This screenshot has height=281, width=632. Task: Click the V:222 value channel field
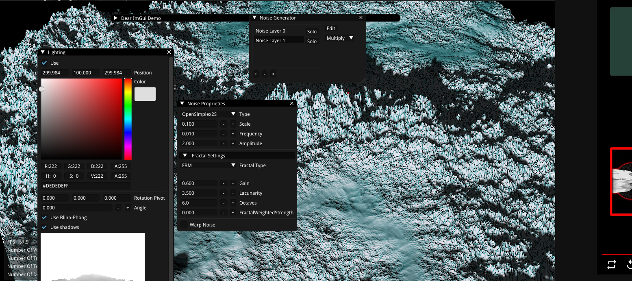point(98,176)
